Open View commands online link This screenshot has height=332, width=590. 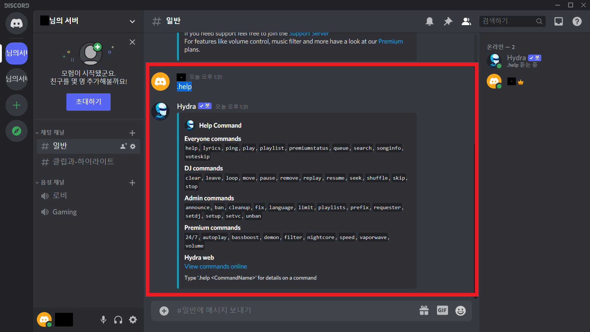point(216,267)
